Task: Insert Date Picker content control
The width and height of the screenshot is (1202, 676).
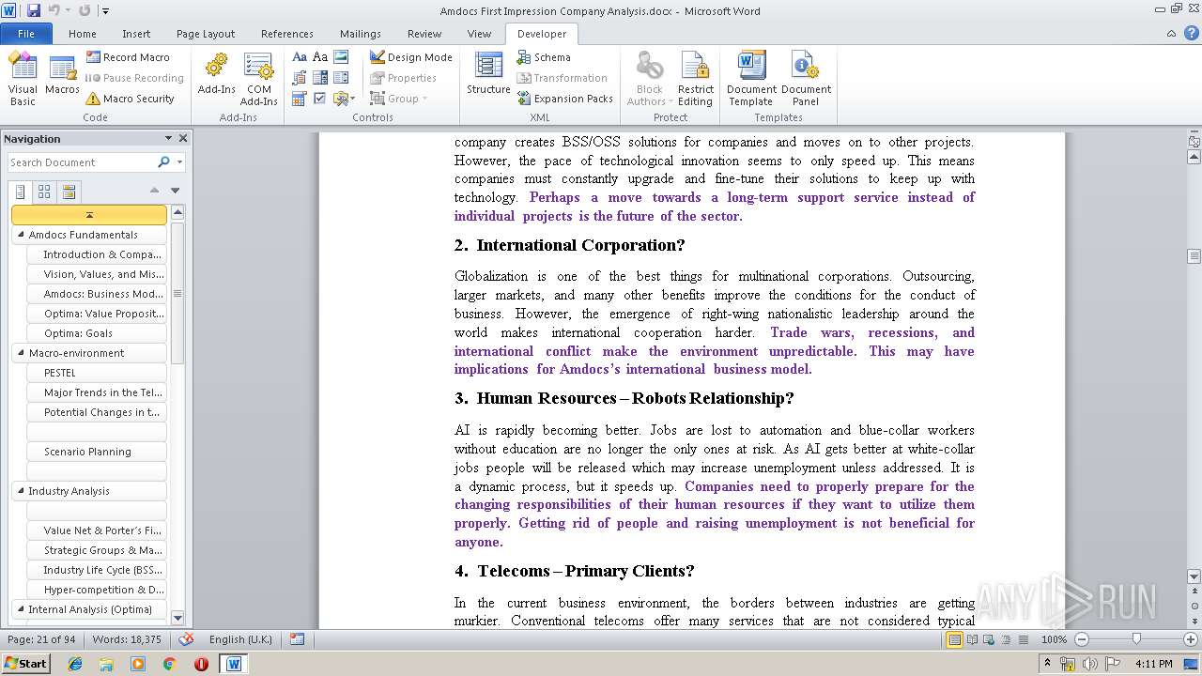Action: pyautogui.click(x=300, y=99)
